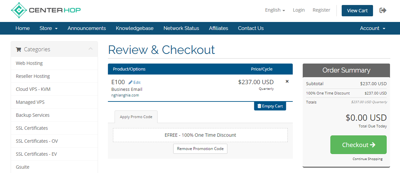Viewport: 400px width, 173px height.
Task: Click the EFREE promo code text
Action: 200,135
